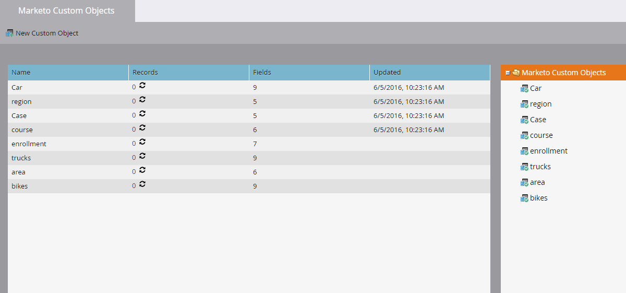626x293 pixels.
Task: Refresh record count for trucks row
Action: (142, 156)
